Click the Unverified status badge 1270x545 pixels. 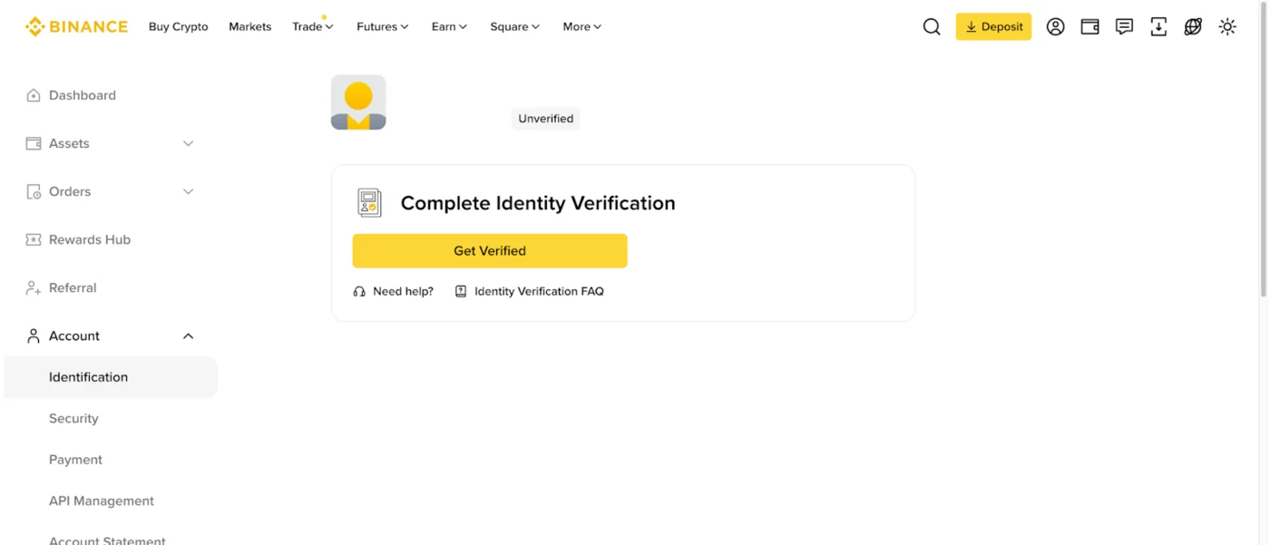pyautogui.click(x=545, y=119)
